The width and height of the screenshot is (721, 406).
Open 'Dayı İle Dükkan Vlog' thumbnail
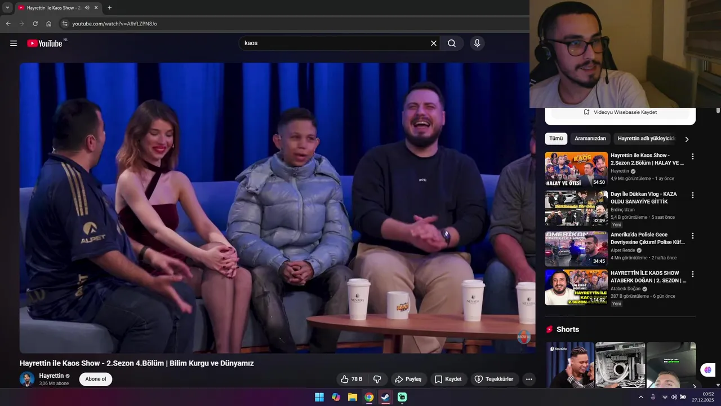click(576, 208)
